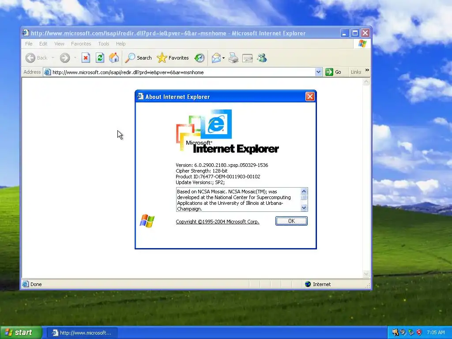Screen dimensions: 452x339
Task: Open the Forward history dropdown arrow
Action: [75, 58]
